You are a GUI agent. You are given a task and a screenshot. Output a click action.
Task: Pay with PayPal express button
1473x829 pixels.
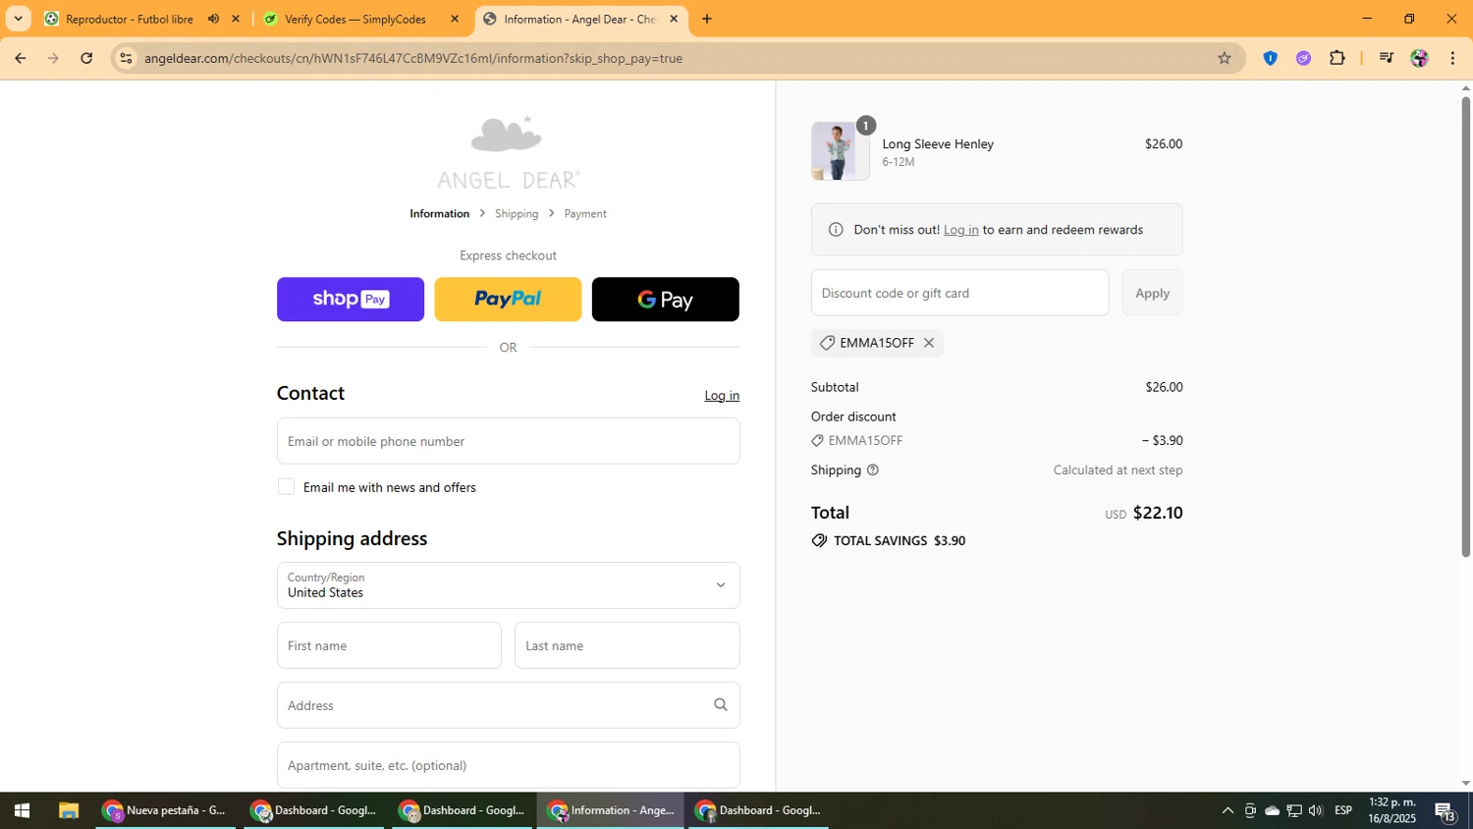point(508,299)
